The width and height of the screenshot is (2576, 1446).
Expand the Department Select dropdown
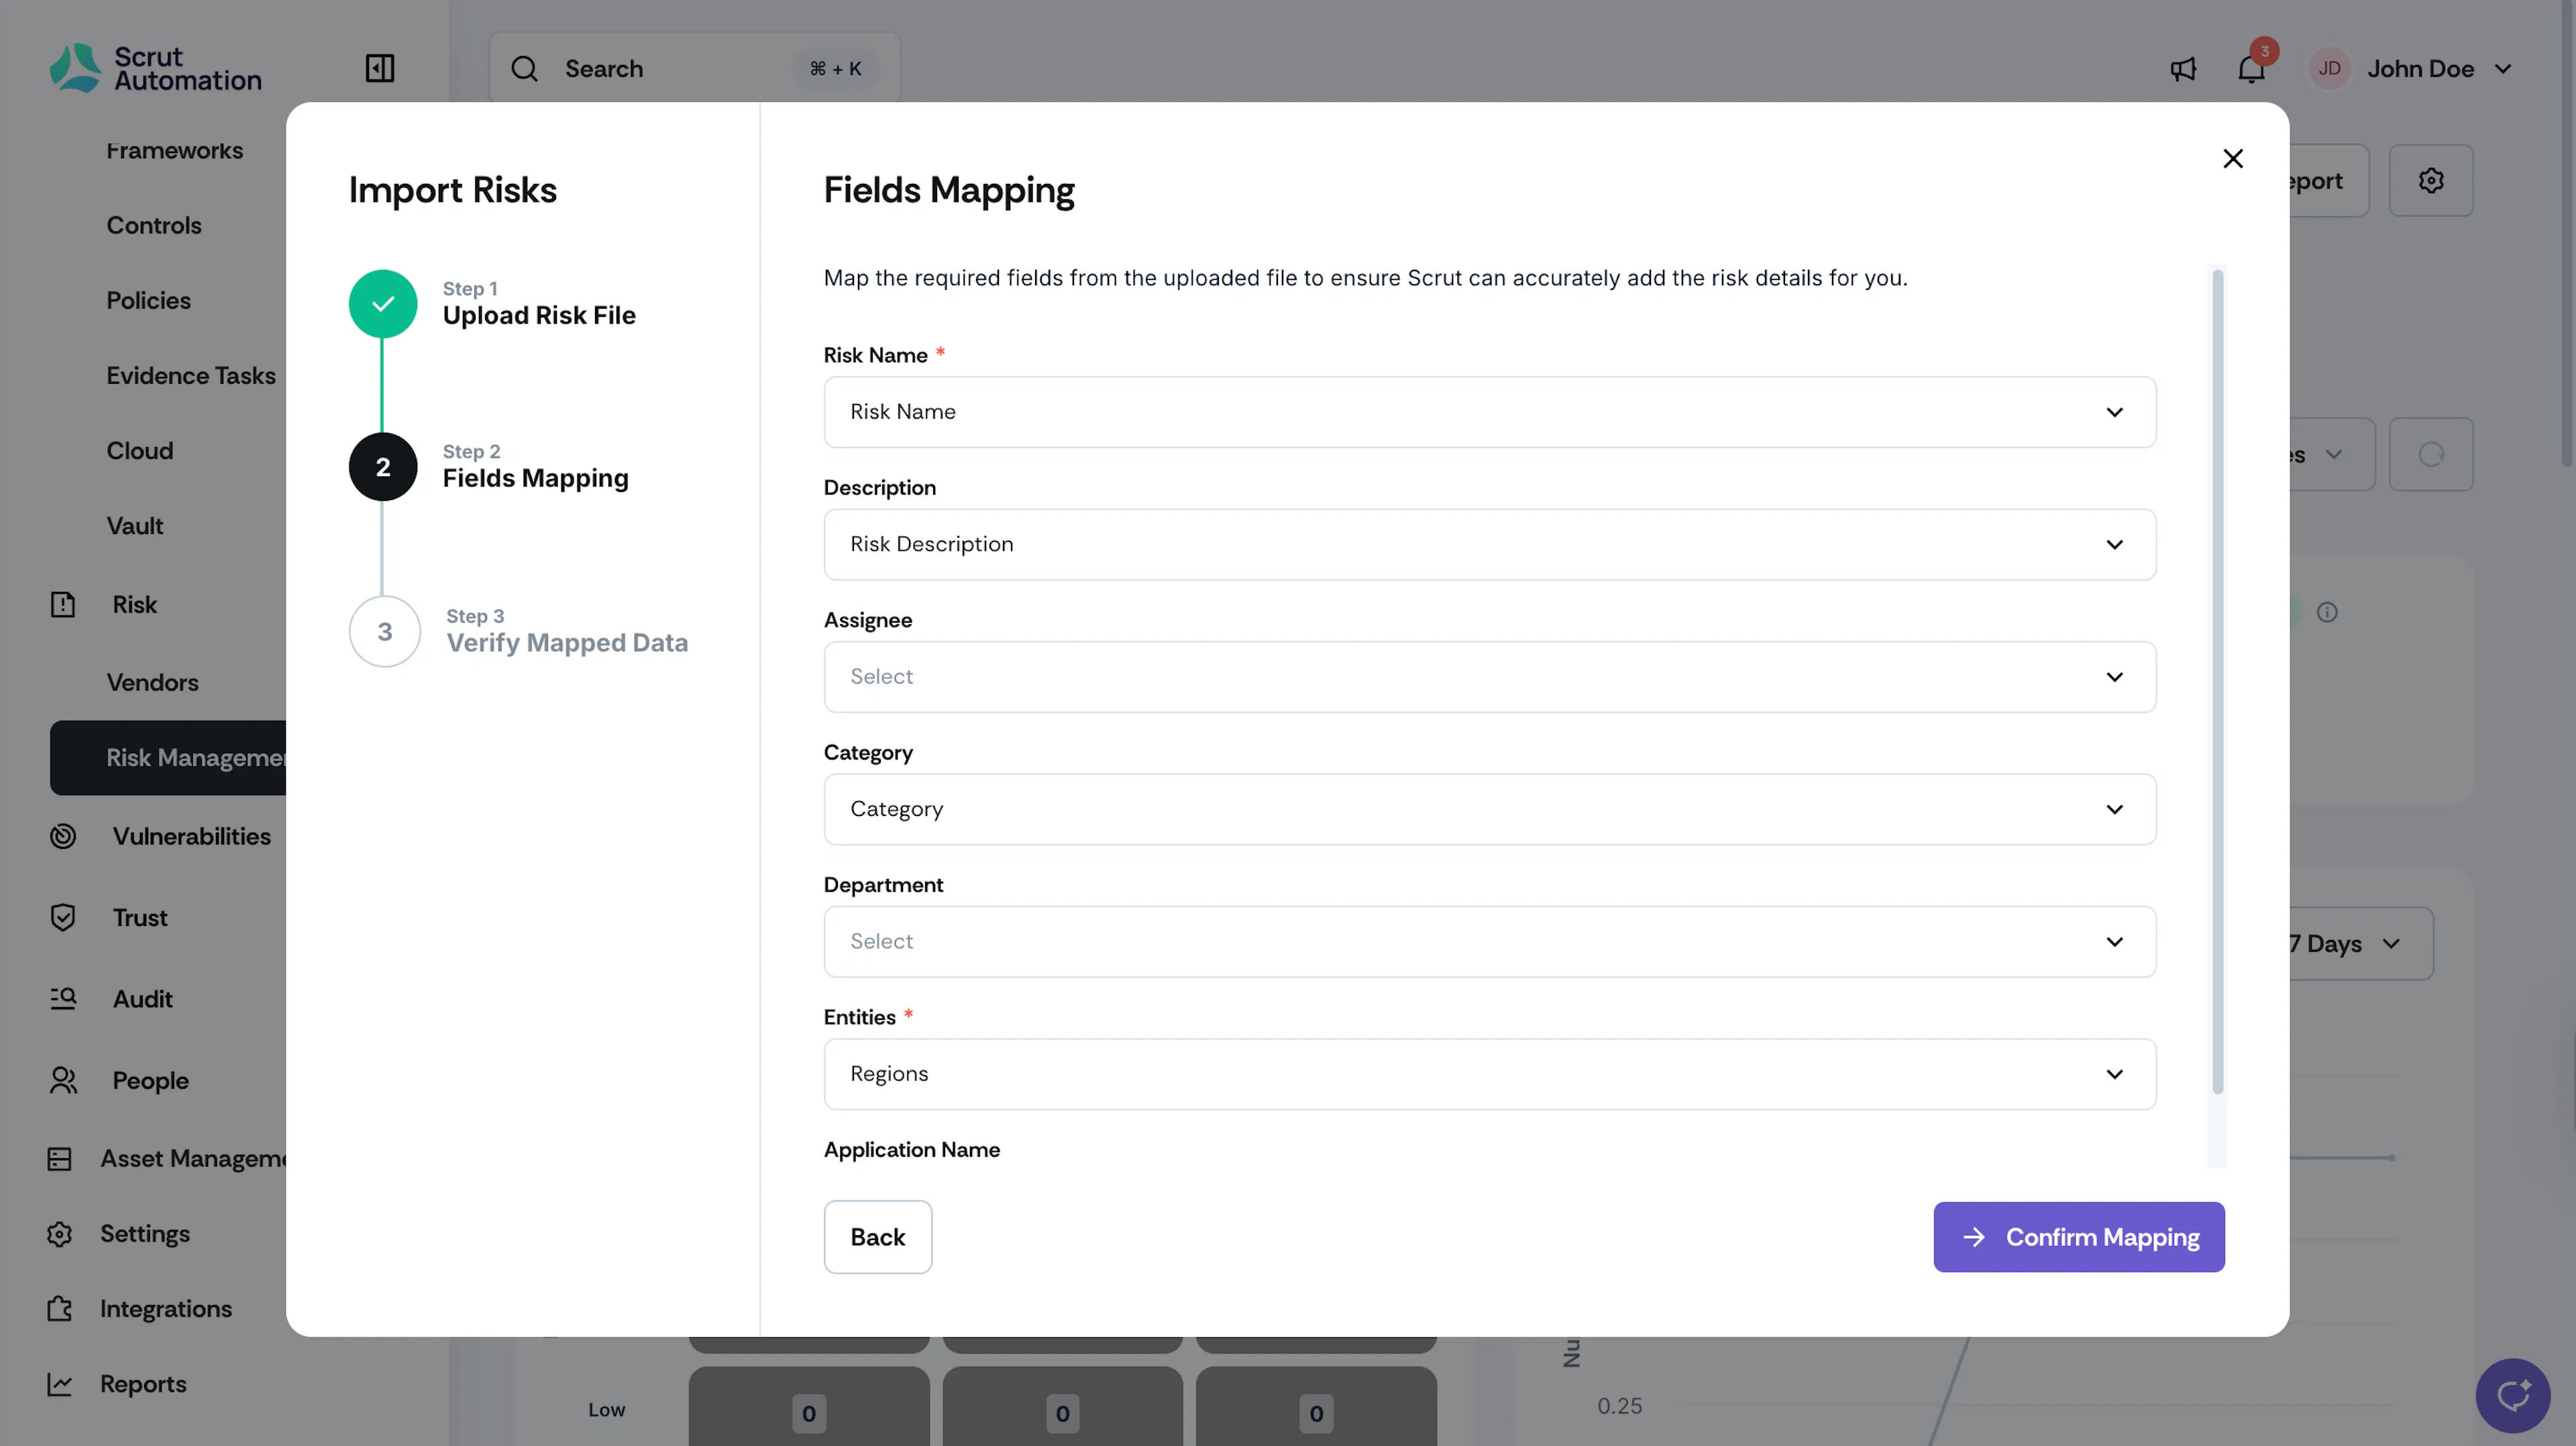click(1489, 942)
